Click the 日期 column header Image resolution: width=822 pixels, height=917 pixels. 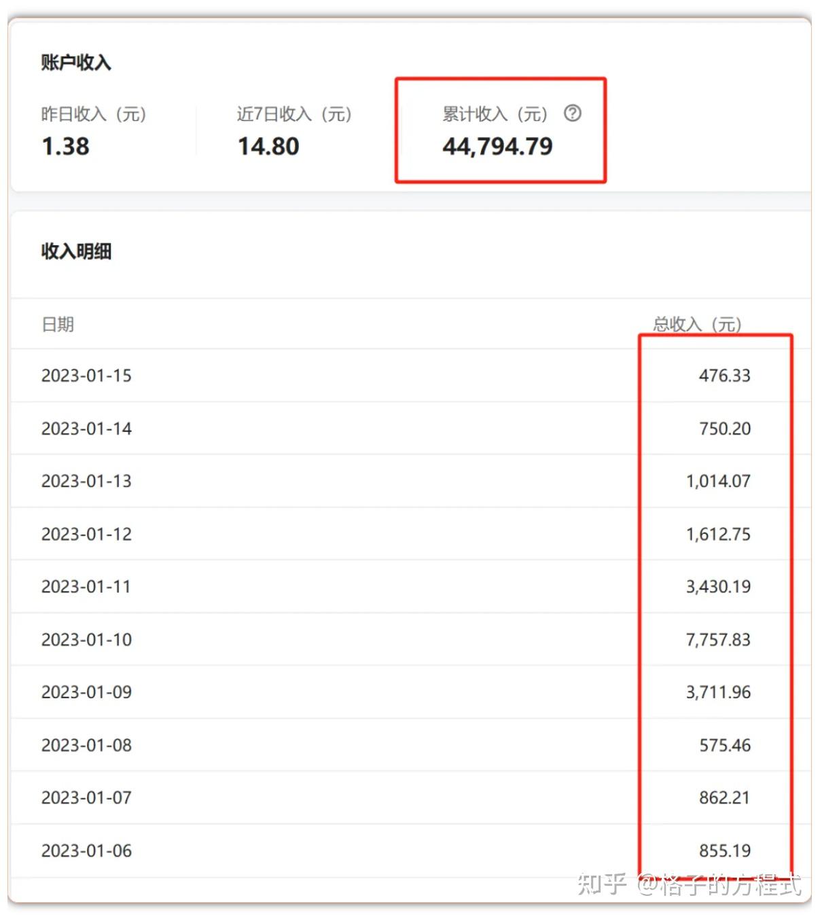pyautogui.click(x=58, y=324)
